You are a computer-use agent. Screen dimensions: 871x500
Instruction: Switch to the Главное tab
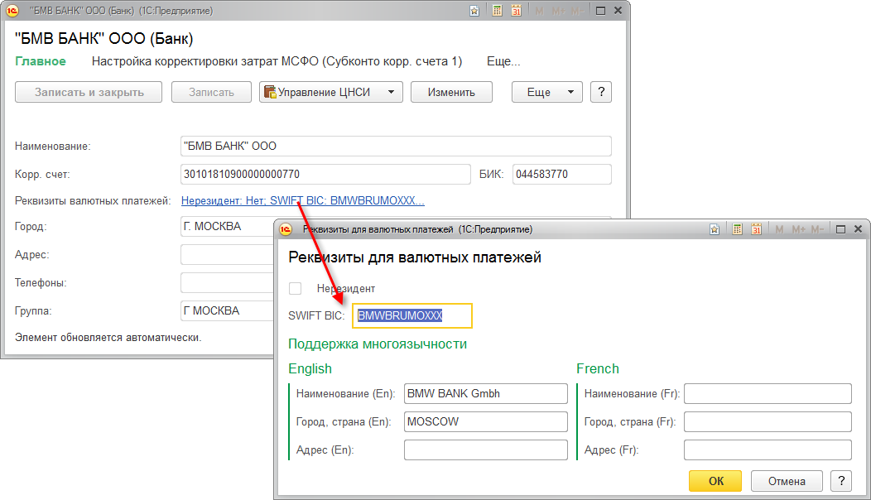click(x=41, y=61)
